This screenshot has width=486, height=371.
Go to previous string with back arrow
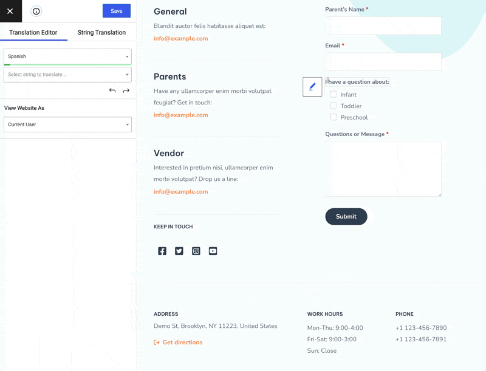tap(112, 90)
